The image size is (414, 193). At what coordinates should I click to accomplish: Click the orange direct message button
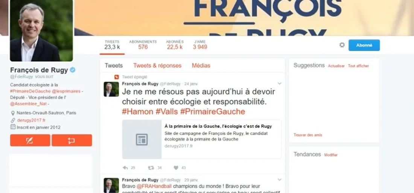[x=72, y=140]
